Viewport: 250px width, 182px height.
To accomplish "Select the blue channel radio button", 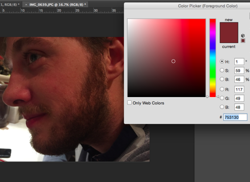I will click(222, 107).
